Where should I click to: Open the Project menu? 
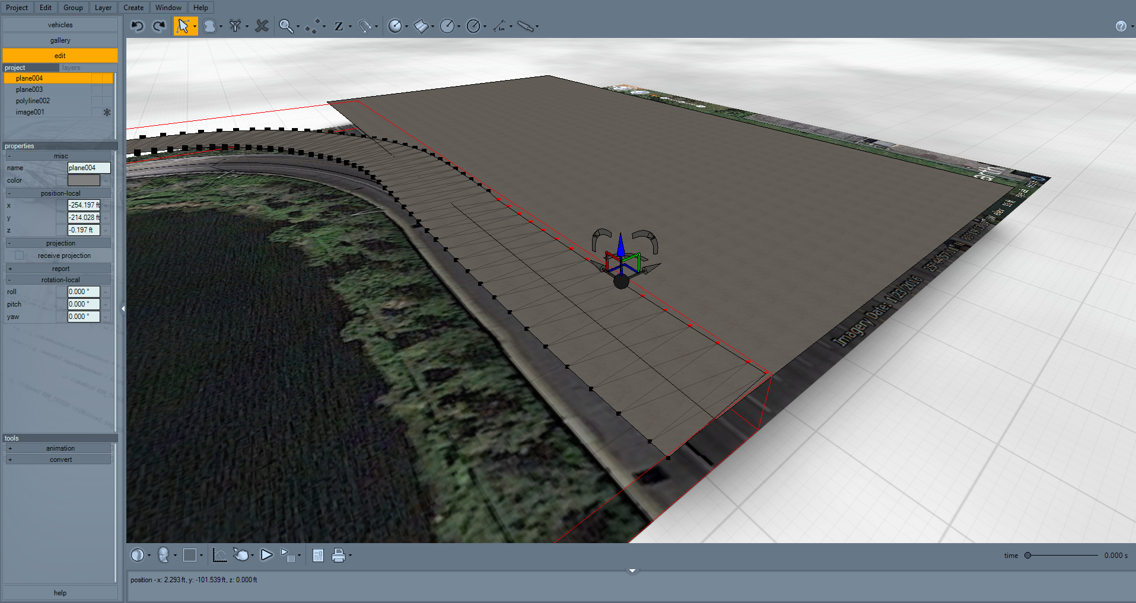click(x=17, y=8)
